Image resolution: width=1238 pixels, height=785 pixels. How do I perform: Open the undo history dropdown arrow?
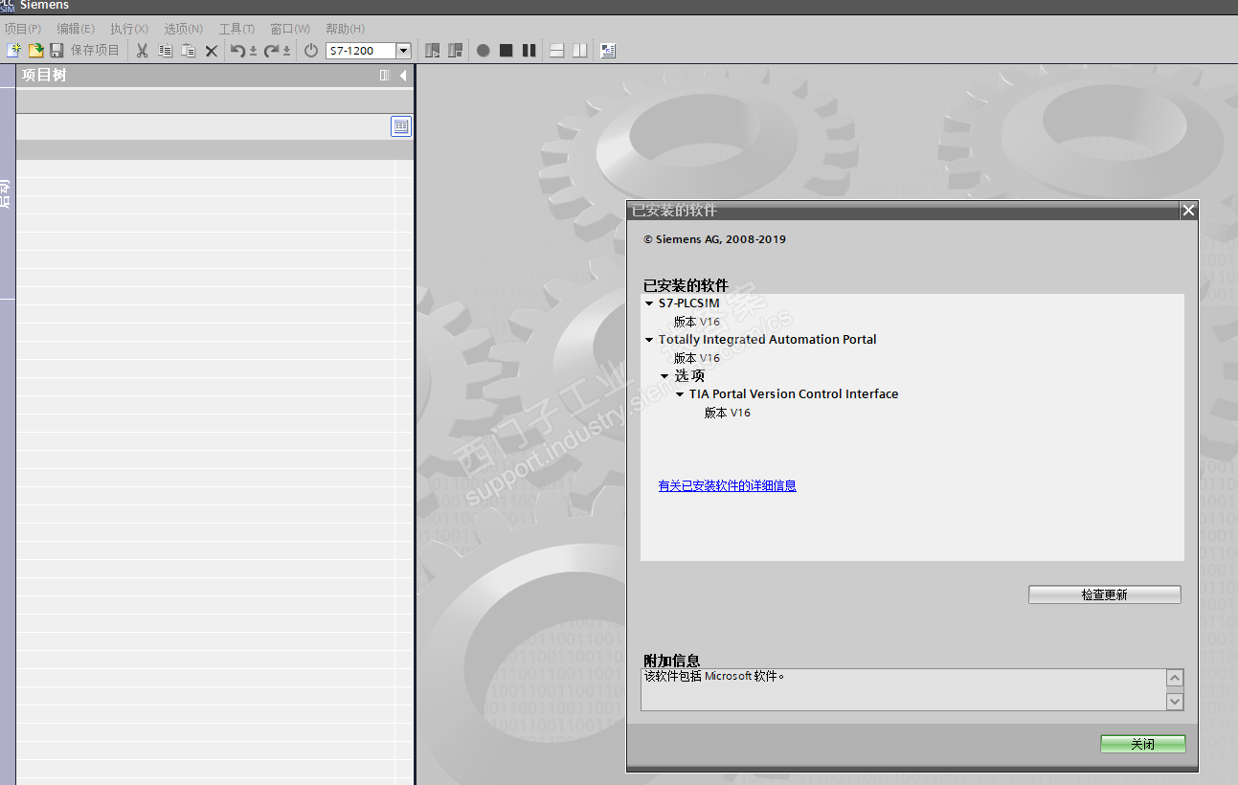(254, 52)
